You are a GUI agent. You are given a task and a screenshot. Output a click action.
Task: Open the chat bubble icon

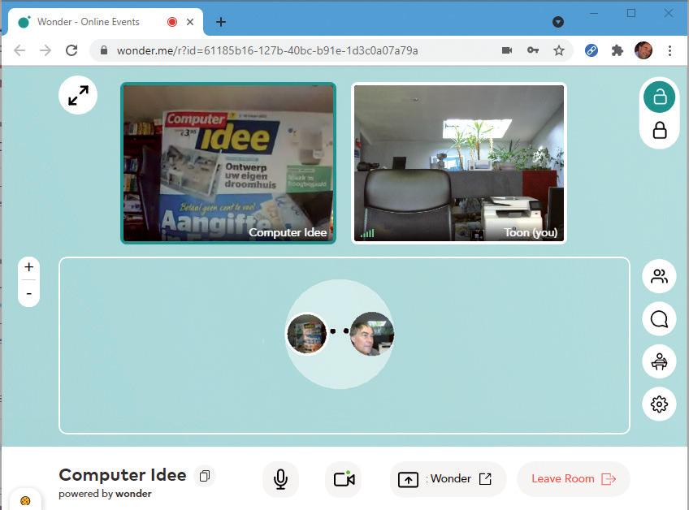(659, 319)
